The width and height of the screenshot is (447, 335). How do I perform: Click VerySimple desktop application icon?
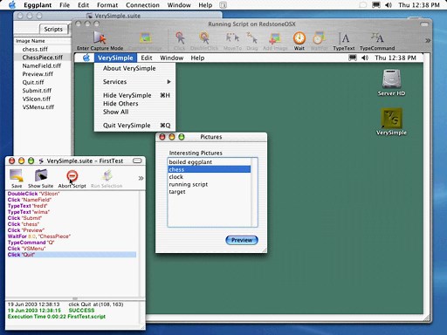pos(391,122)
